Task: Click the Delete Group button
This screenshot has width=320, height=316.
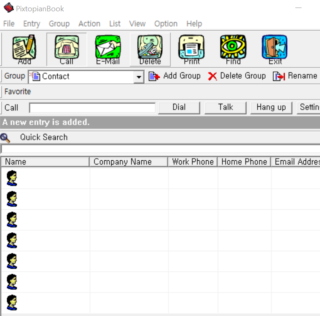Action: point(237,76)
